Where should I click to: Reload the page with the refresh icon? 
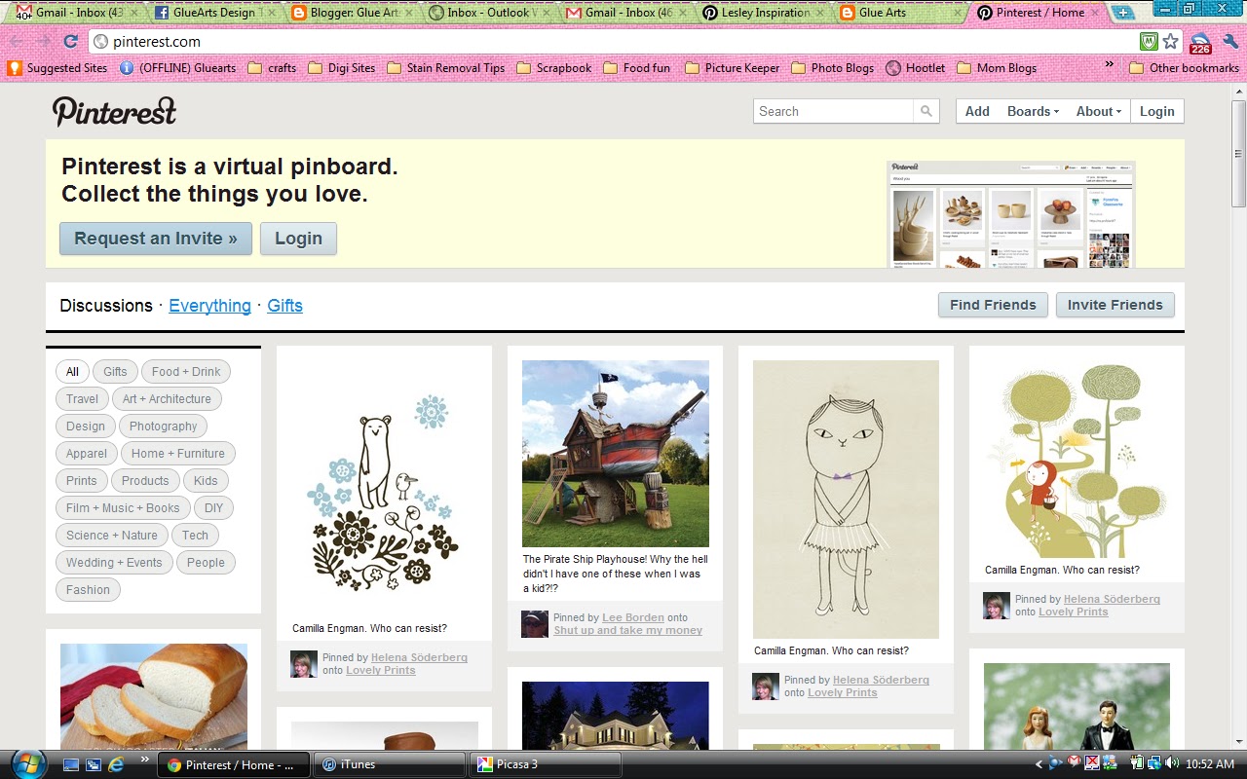click(x=70, y=42)
